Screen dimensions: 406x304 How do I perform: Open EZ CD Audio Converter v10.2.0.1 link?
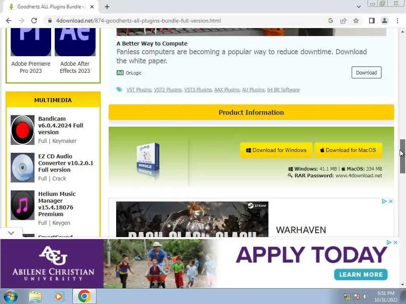click(66, 163)
